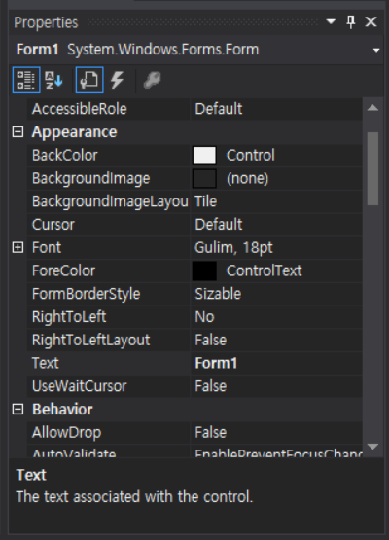This screenshot has width=389, height=540.
Task: Show the Properties page button
Action: (x=89, y=80)
